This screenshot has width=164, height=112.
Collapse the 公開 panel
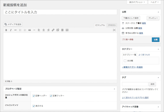(x=158, y=12)
